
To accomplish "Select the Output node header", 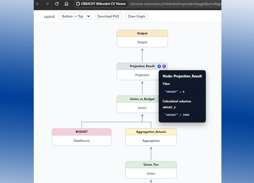I will (142, 33).
